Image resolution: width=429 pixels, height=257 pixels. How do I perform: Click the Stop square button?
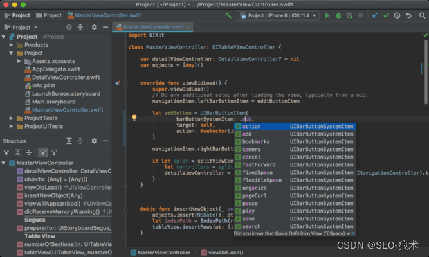[x=361, y=15]
